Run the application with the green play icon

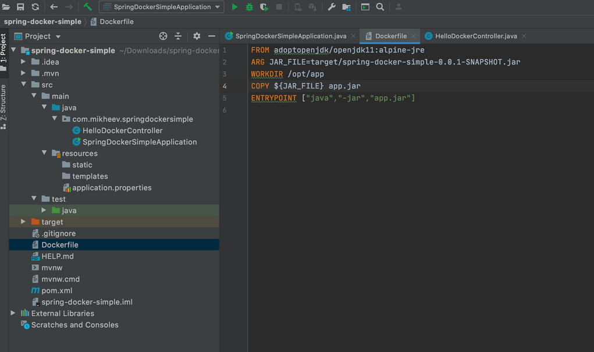(234, 7)
